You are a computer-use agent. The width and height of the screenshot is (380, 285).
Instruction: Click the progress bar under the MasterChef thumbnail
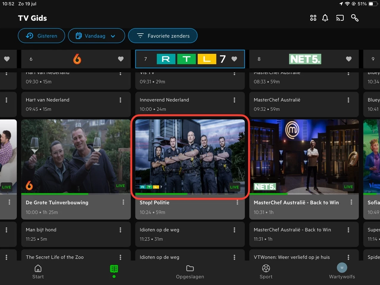(304, 194)
